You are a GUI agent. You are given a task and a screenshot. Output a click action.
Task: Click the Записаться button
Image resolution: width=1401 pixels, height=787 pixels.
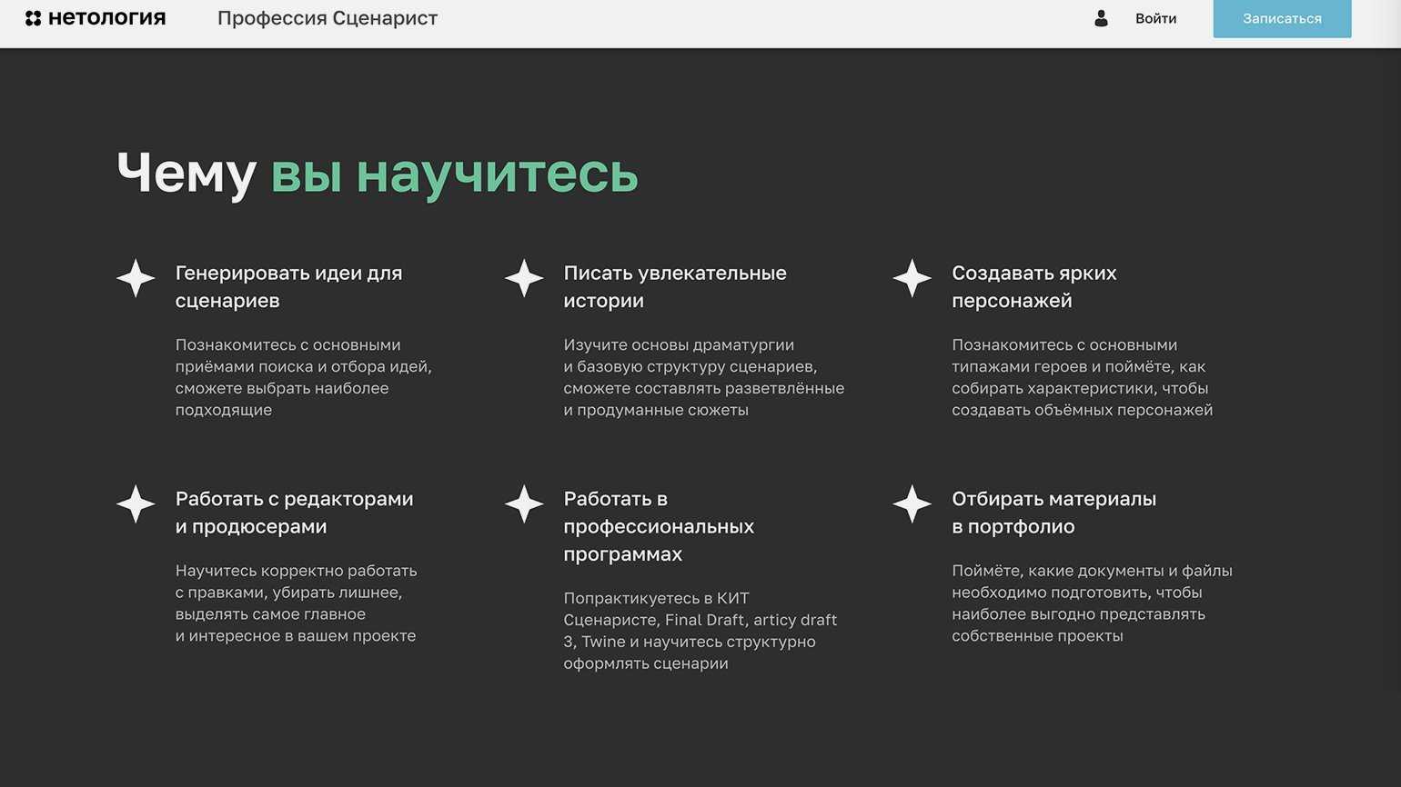click(1282, 18)
